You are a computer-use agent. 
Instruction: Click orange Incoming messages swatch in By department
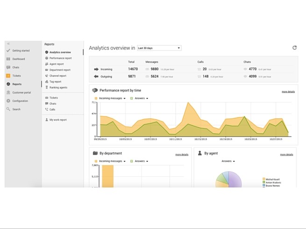pyautogui.click(x=96, y=161)
